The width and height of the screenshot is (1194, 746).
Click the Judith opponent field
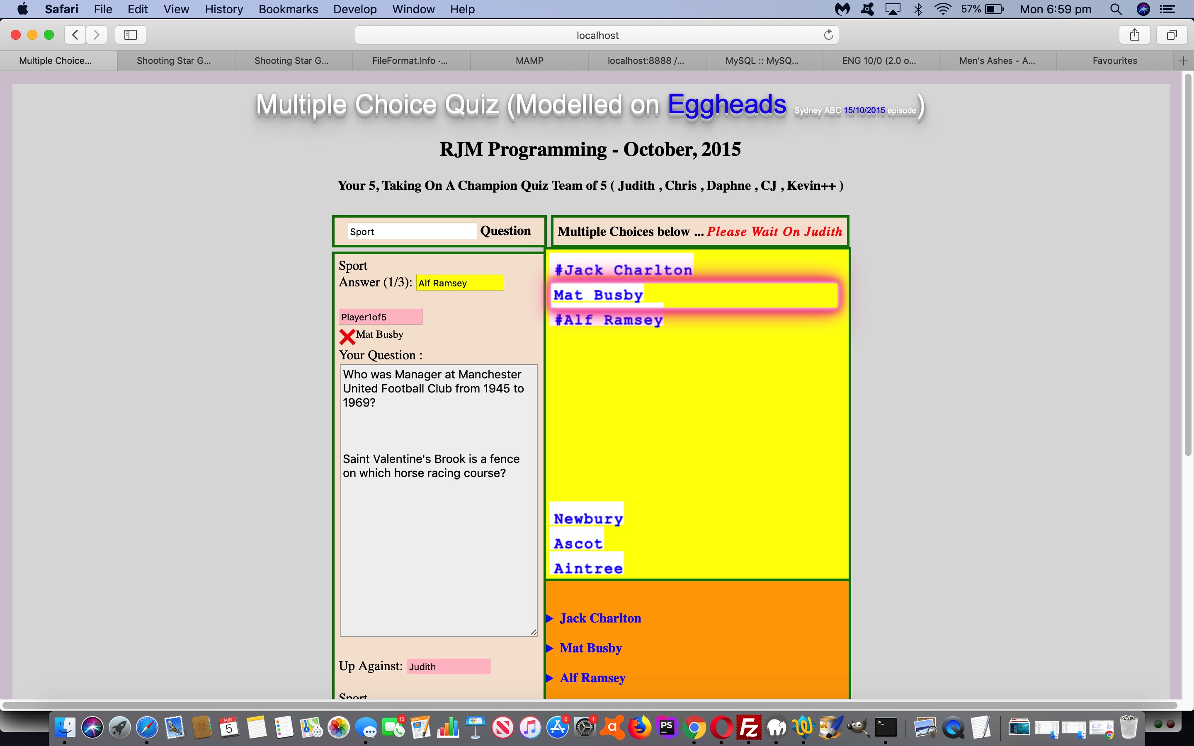click(448, 666)
